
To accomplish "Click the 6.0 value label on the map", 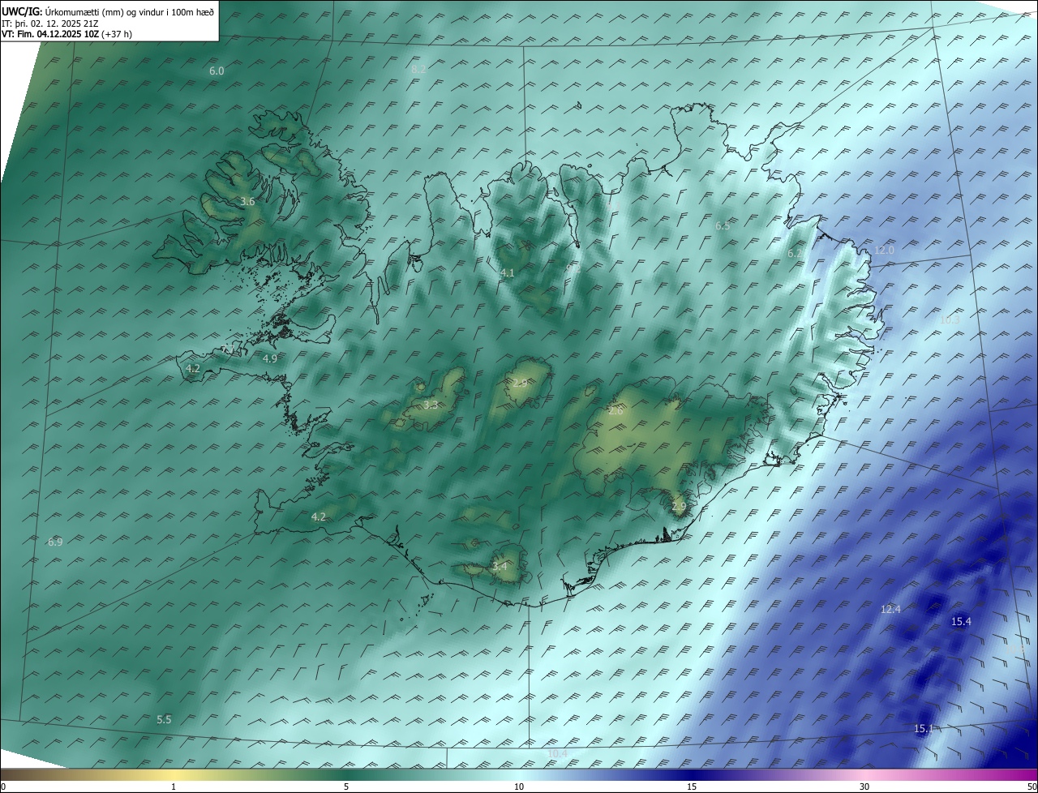I will 217,71.
